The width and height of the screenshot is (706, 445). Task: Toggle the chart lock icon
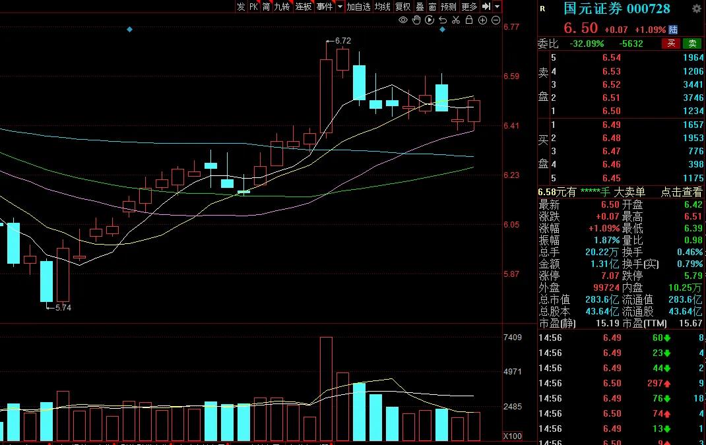pos(468,20)
